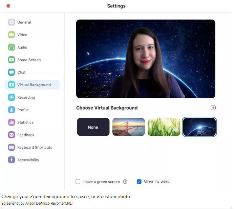Select the Earth from space background
This screenshot has height=209, width=235.
pyautogui.click(x=199, y=127)
